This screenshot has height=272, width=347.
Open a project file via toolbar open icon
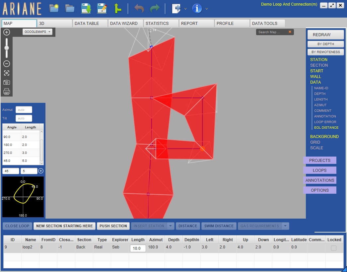(70, 8)
